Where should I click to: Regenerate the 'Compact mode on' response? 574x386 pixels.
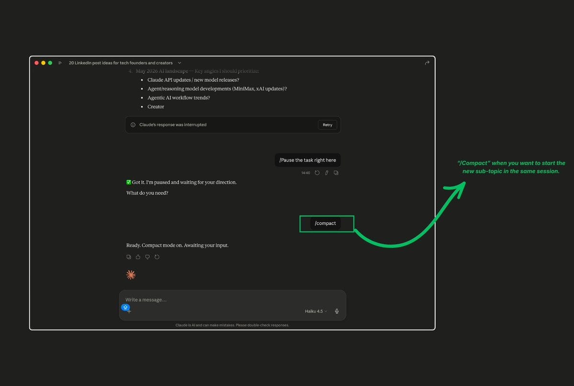pos(157,257)
